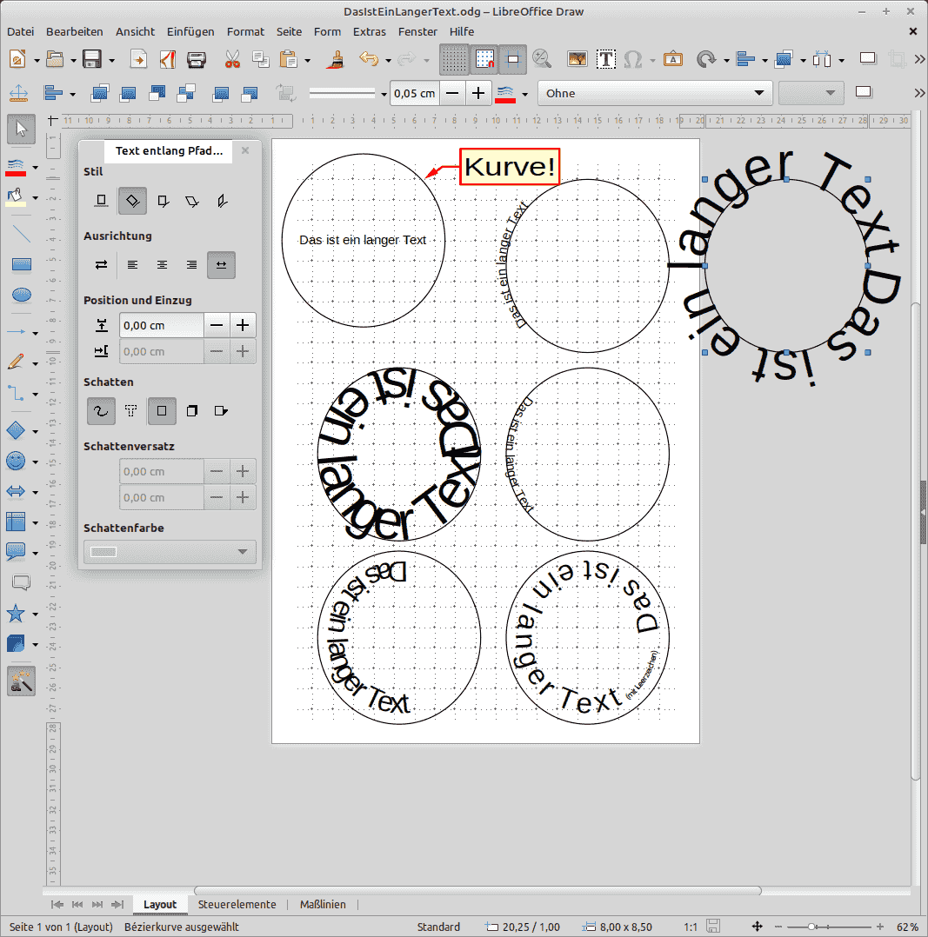Select the smiley symbol shapes tool
Screen dimensions: 928x937
coord(16,461)
